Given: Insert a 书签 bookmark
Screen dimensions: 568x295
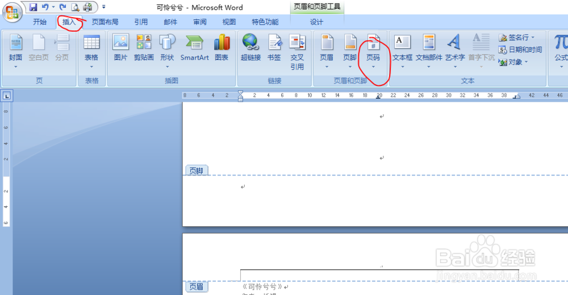Looking at the screenshot, I should point(274,48).
